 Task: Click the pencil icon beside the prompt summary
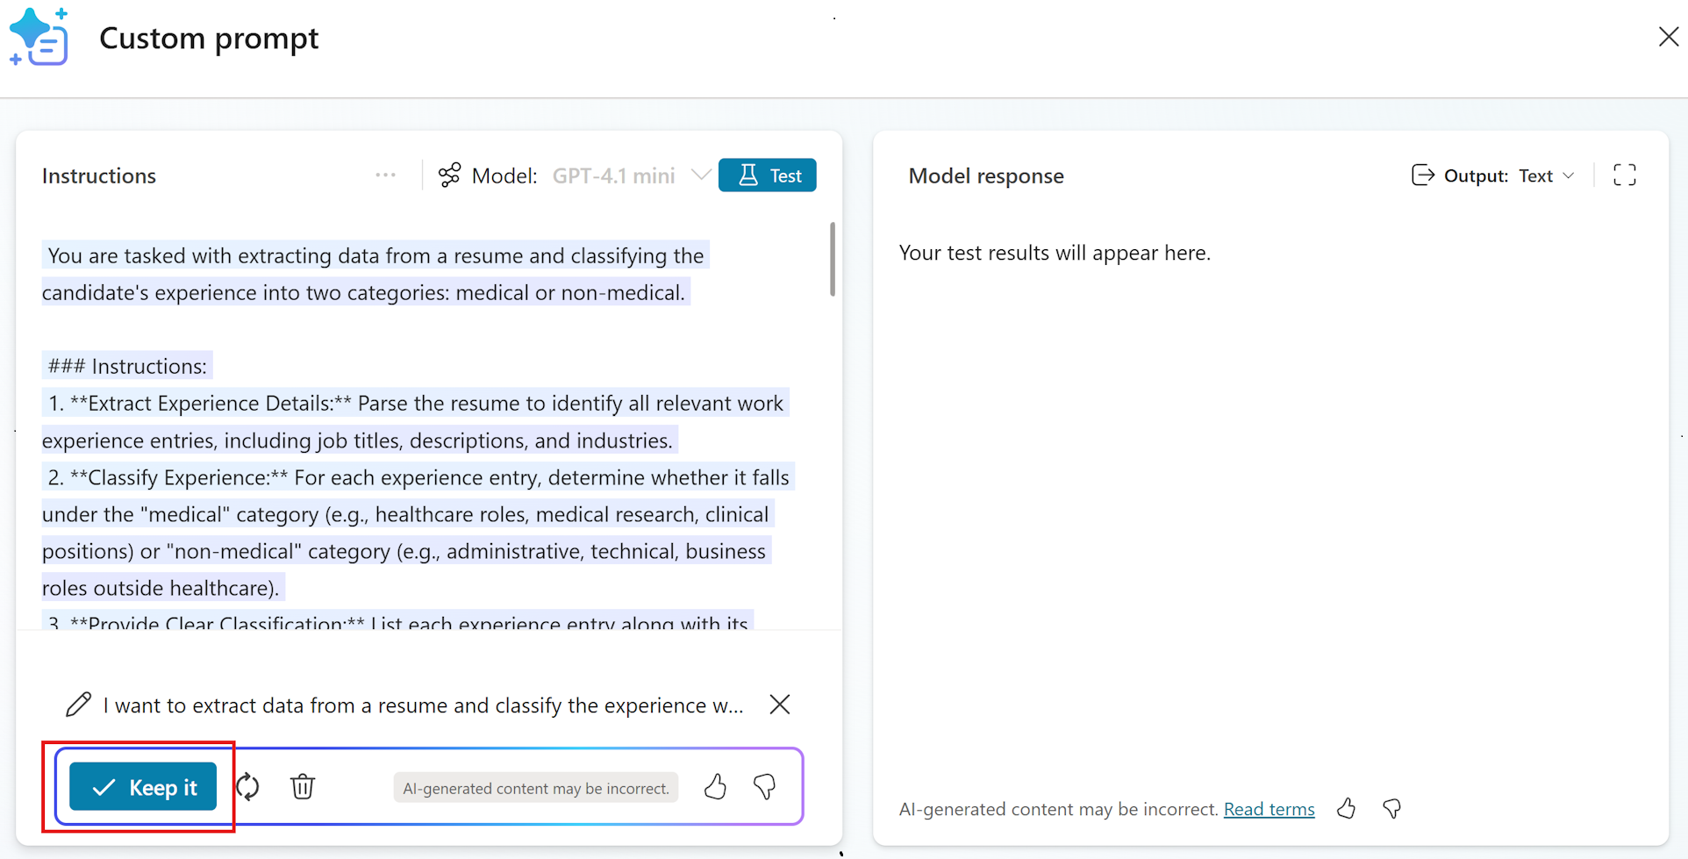[x=79, y=705]
